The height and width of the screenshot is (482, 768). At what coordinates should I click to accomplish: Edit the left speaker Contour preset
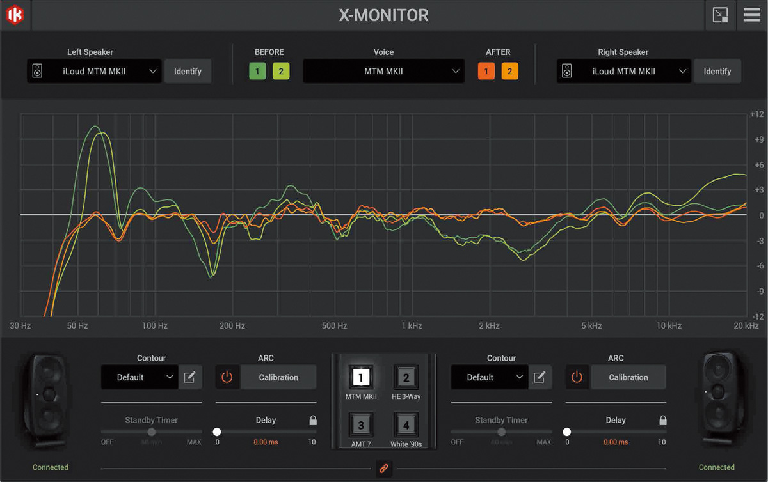pos(190,377)
